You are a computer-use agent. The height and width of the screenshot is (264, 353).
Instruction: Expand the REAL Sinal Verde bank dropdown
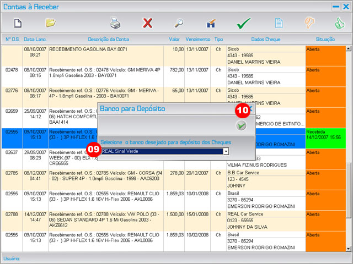pyautogui.click(x=226, y=151)
